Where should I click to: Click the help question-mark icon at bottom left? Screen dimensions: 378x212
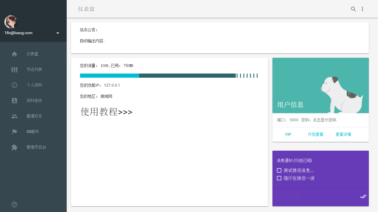(x=14, y=204)
